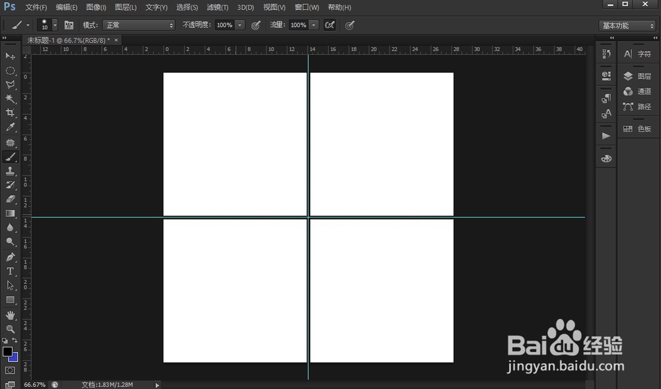Select the Move tool

pyautogui.click(x=10, y=56)
